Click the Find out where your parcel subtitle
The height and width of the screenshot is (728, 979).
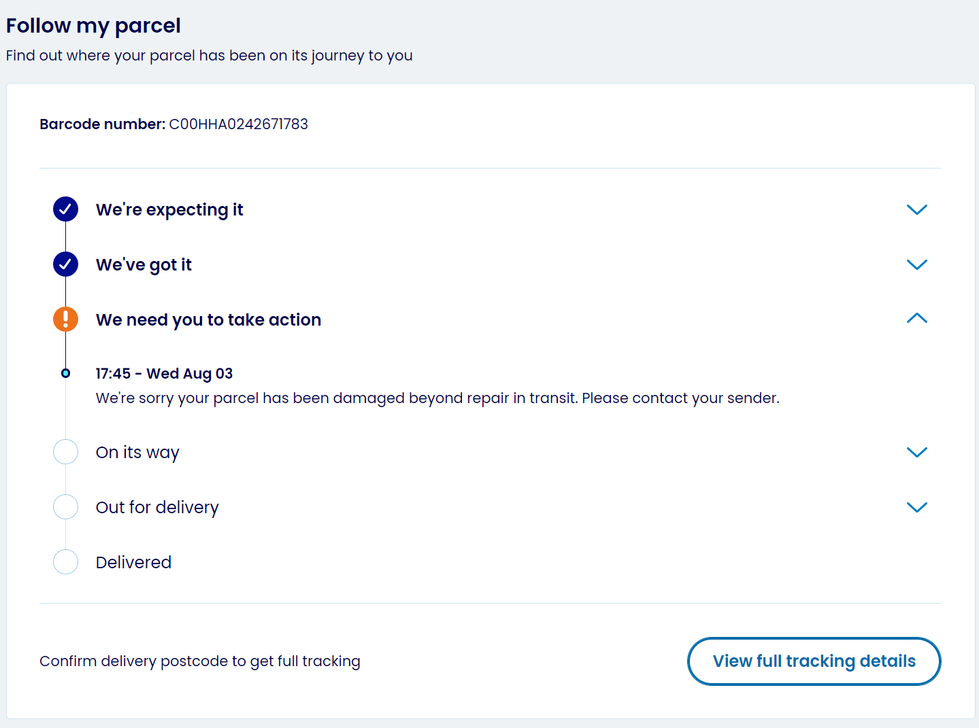[x=209, y=56]
